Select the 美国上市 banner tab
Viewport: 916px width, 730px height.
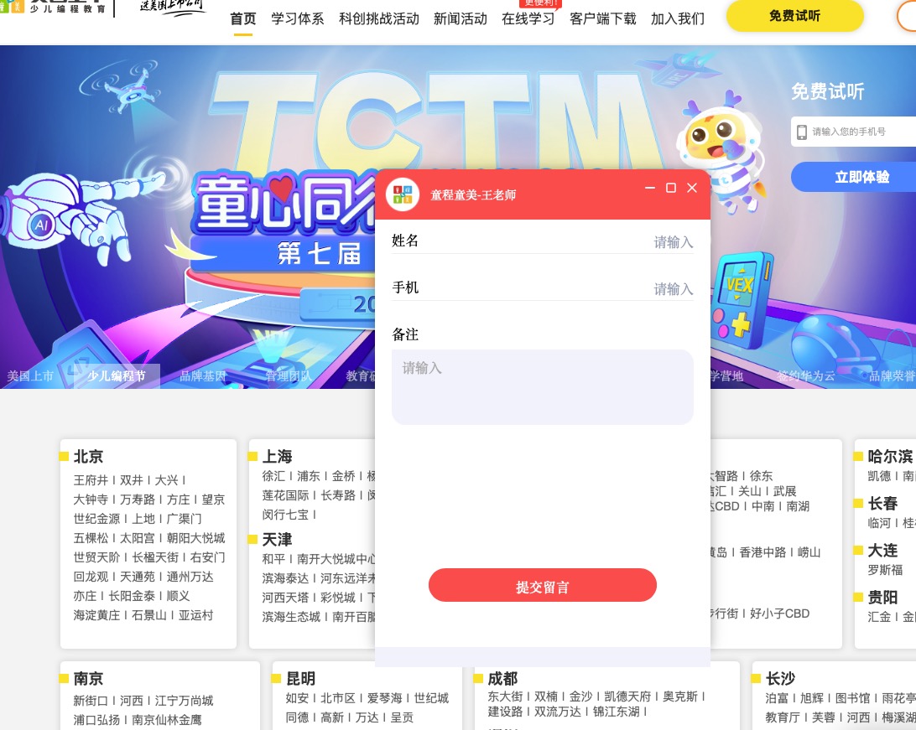click(x=30, y=375)
